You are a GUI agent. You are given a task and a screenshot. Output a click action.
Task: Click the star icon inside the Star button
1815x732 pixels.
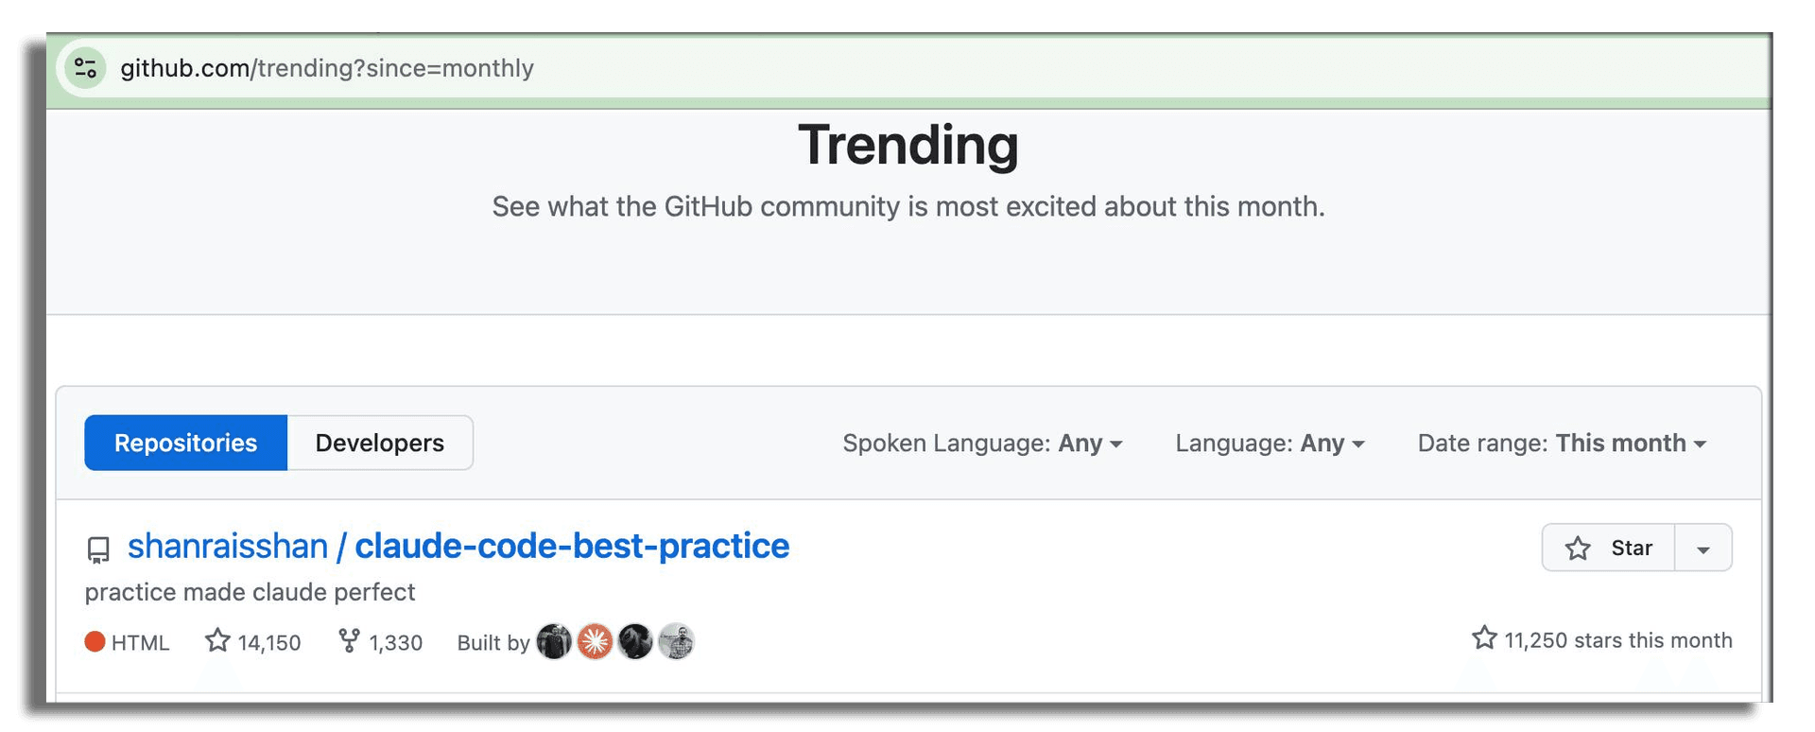click(1578, 549)
